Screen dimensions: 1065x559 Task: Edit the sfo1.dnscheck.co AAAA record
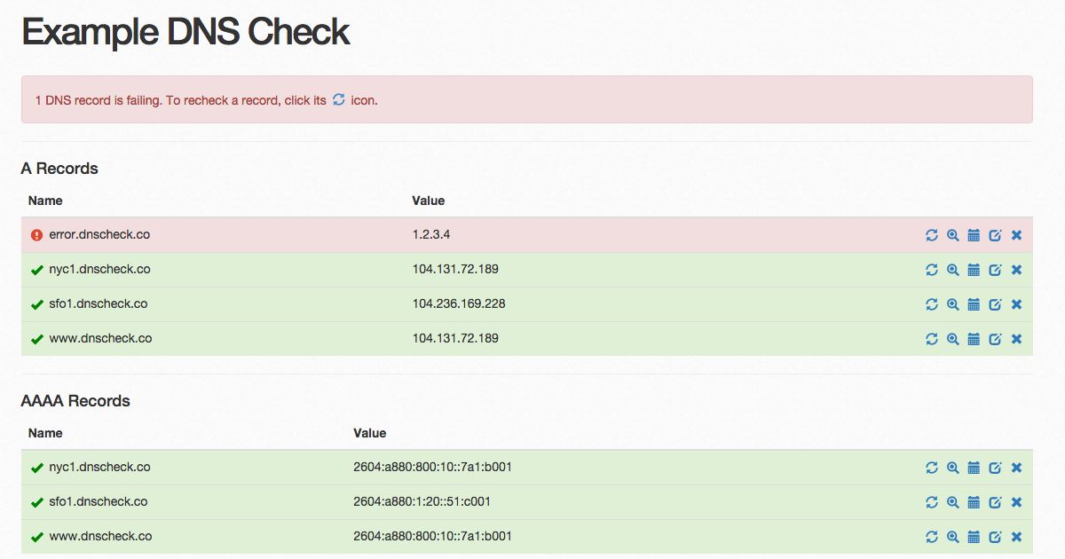click(996, 502)
